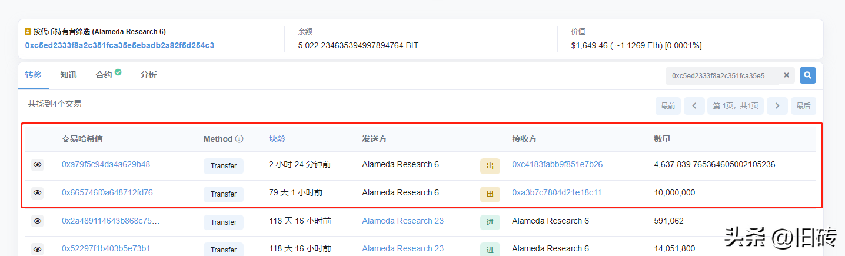Image resolution: width=845 pixels, height=256 pixels.
Task: Open transaction hash 0x2a489114643b868c75
Action: click(111, 221)
